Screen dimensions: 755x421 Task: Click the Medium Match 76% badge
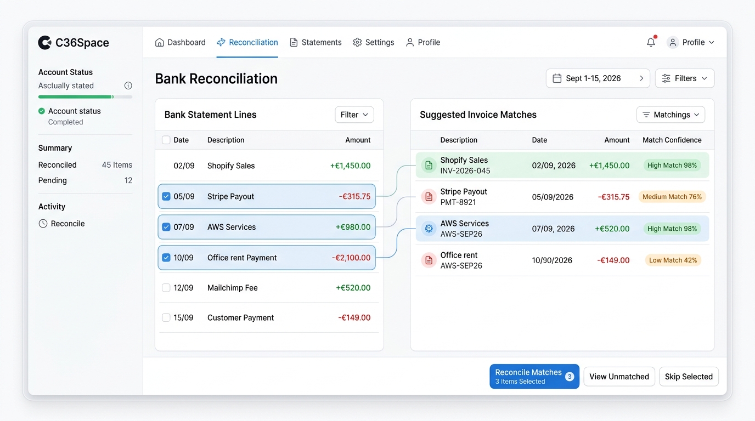coord(672,197)
